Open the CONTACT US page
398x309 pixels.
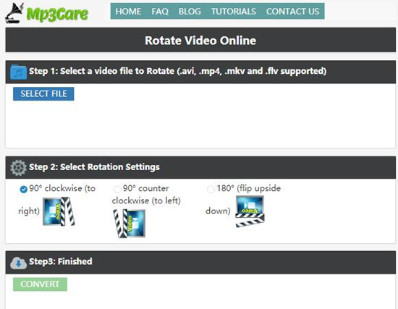292,12
